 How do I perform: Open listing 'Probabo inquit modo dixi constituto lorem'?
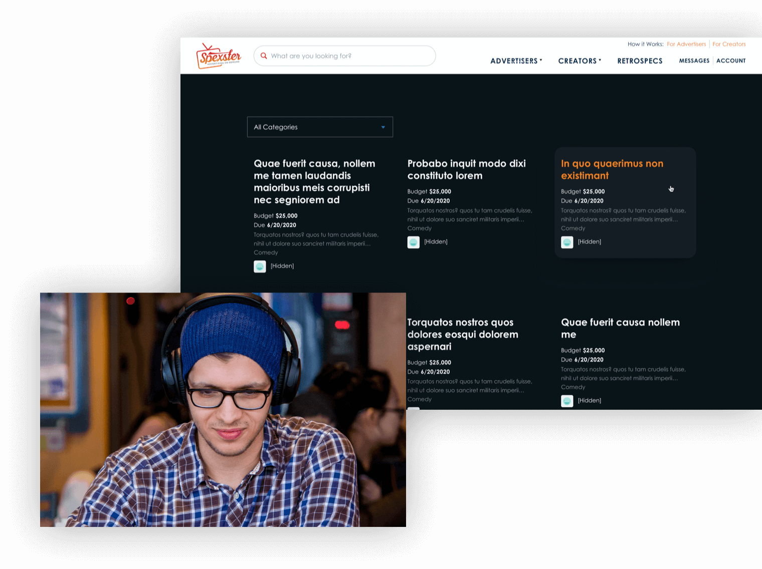point(466,170)
